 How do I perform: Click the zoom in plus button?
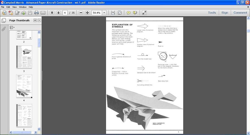pyautogui.click(x=87, y=13)
